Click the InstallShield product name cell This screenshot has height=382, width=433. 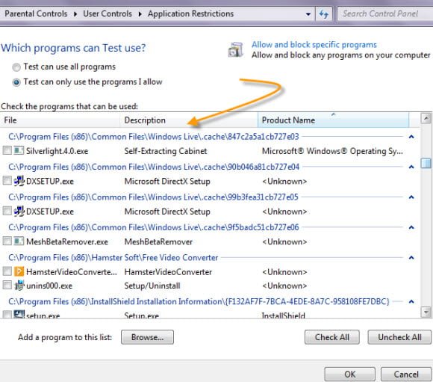[284, 315]
